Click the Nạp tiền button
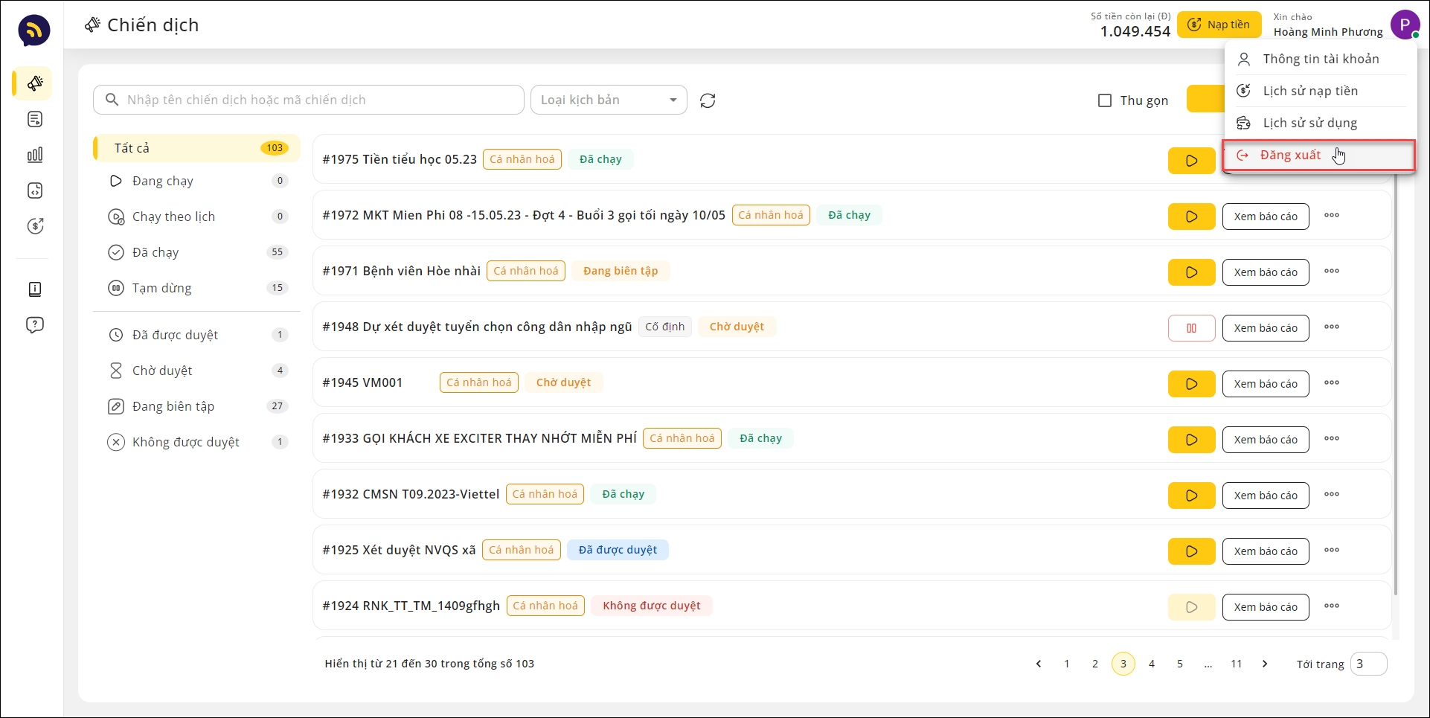Image resolution: width=1430 pixels, height=718 pixels. (1219, 25)
